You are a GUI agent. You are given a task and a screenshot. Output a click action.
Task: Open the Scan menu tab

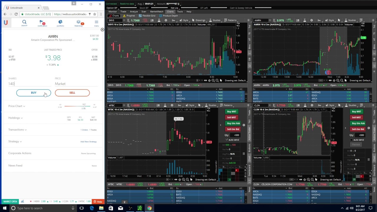coord(144,11)
